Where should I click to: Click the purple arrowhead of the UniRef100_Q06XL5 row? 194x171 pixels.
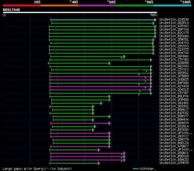[150, 90]
